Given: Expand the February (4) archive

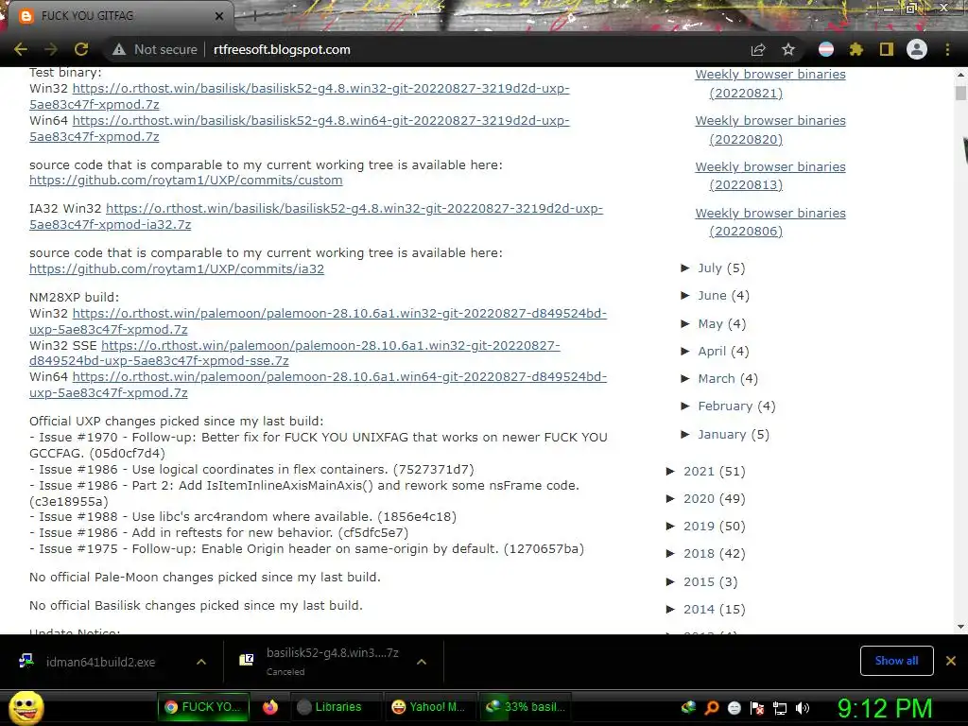Looking at the screenshot, I should [685, 406].
